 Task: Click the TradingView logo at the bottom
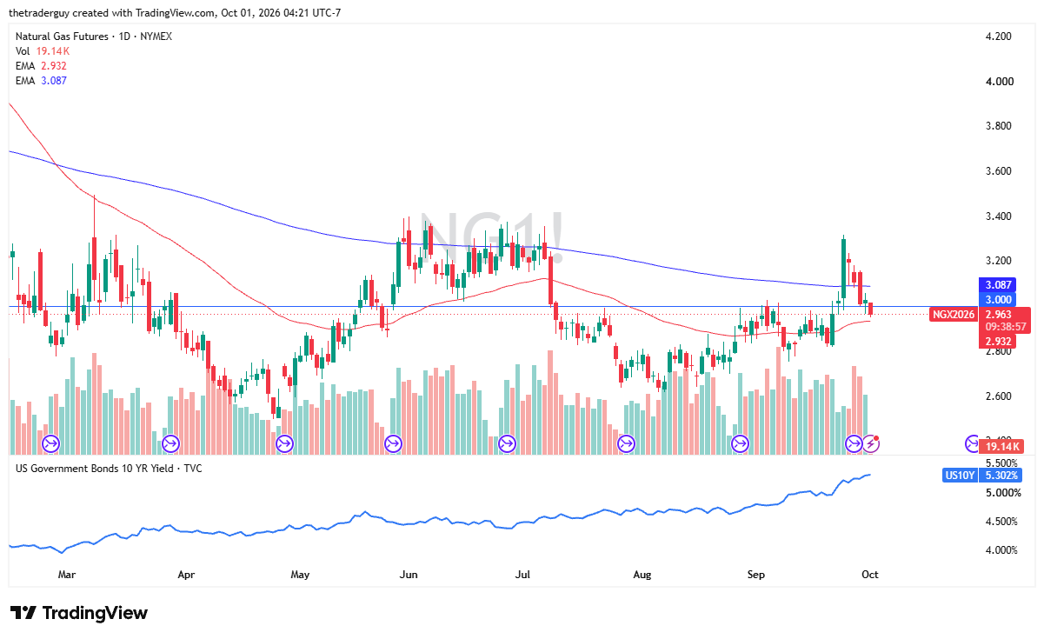coord(78,613)
